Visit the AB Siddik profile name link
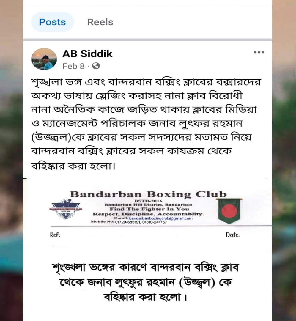The image size is (296, 321). 87,53
